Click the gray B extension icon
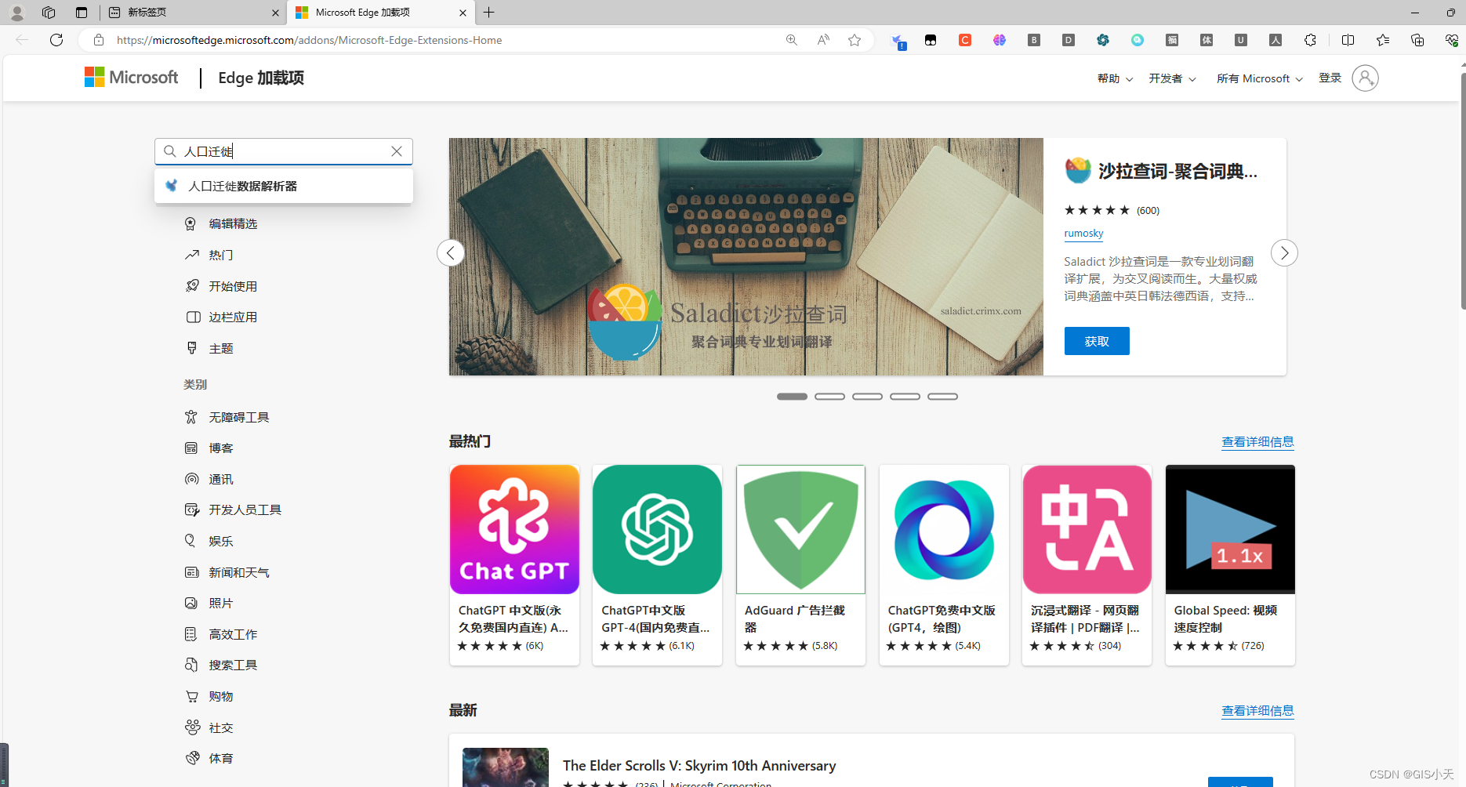1466x787 pixels. [1034, 40]
